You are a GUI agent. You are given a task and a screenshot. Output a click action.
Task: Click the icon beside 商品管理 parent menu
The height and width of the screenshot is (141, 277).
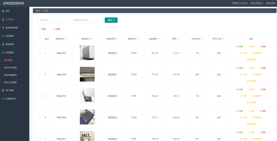pos(3,53)
